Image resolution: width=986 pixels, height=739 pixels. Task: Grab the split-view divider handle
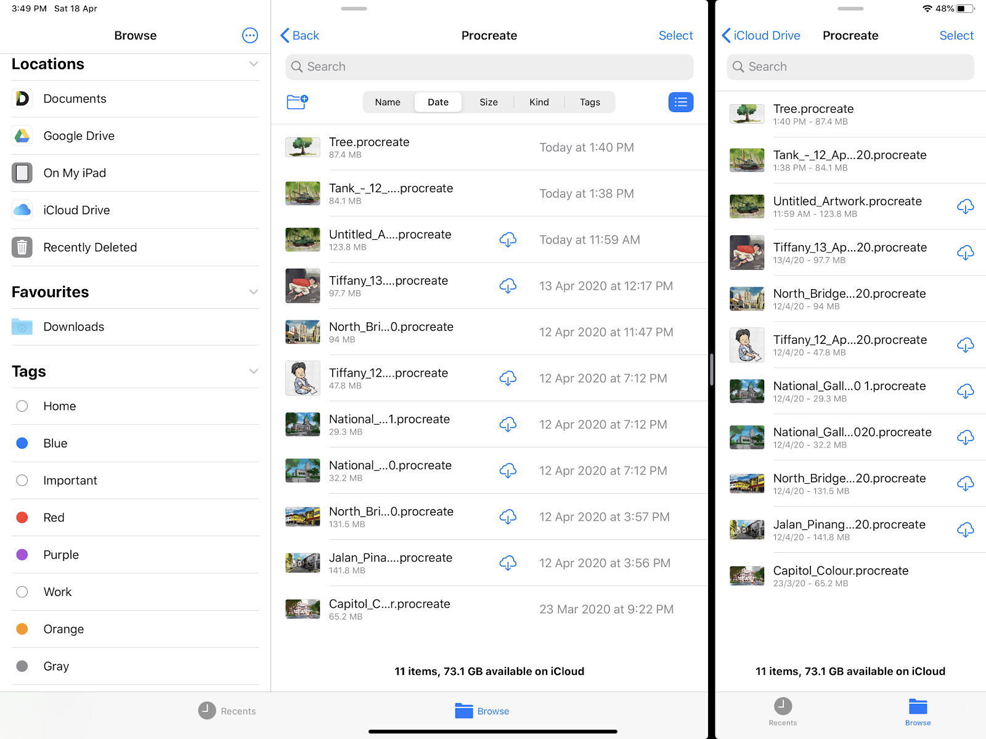pos(711,369)
